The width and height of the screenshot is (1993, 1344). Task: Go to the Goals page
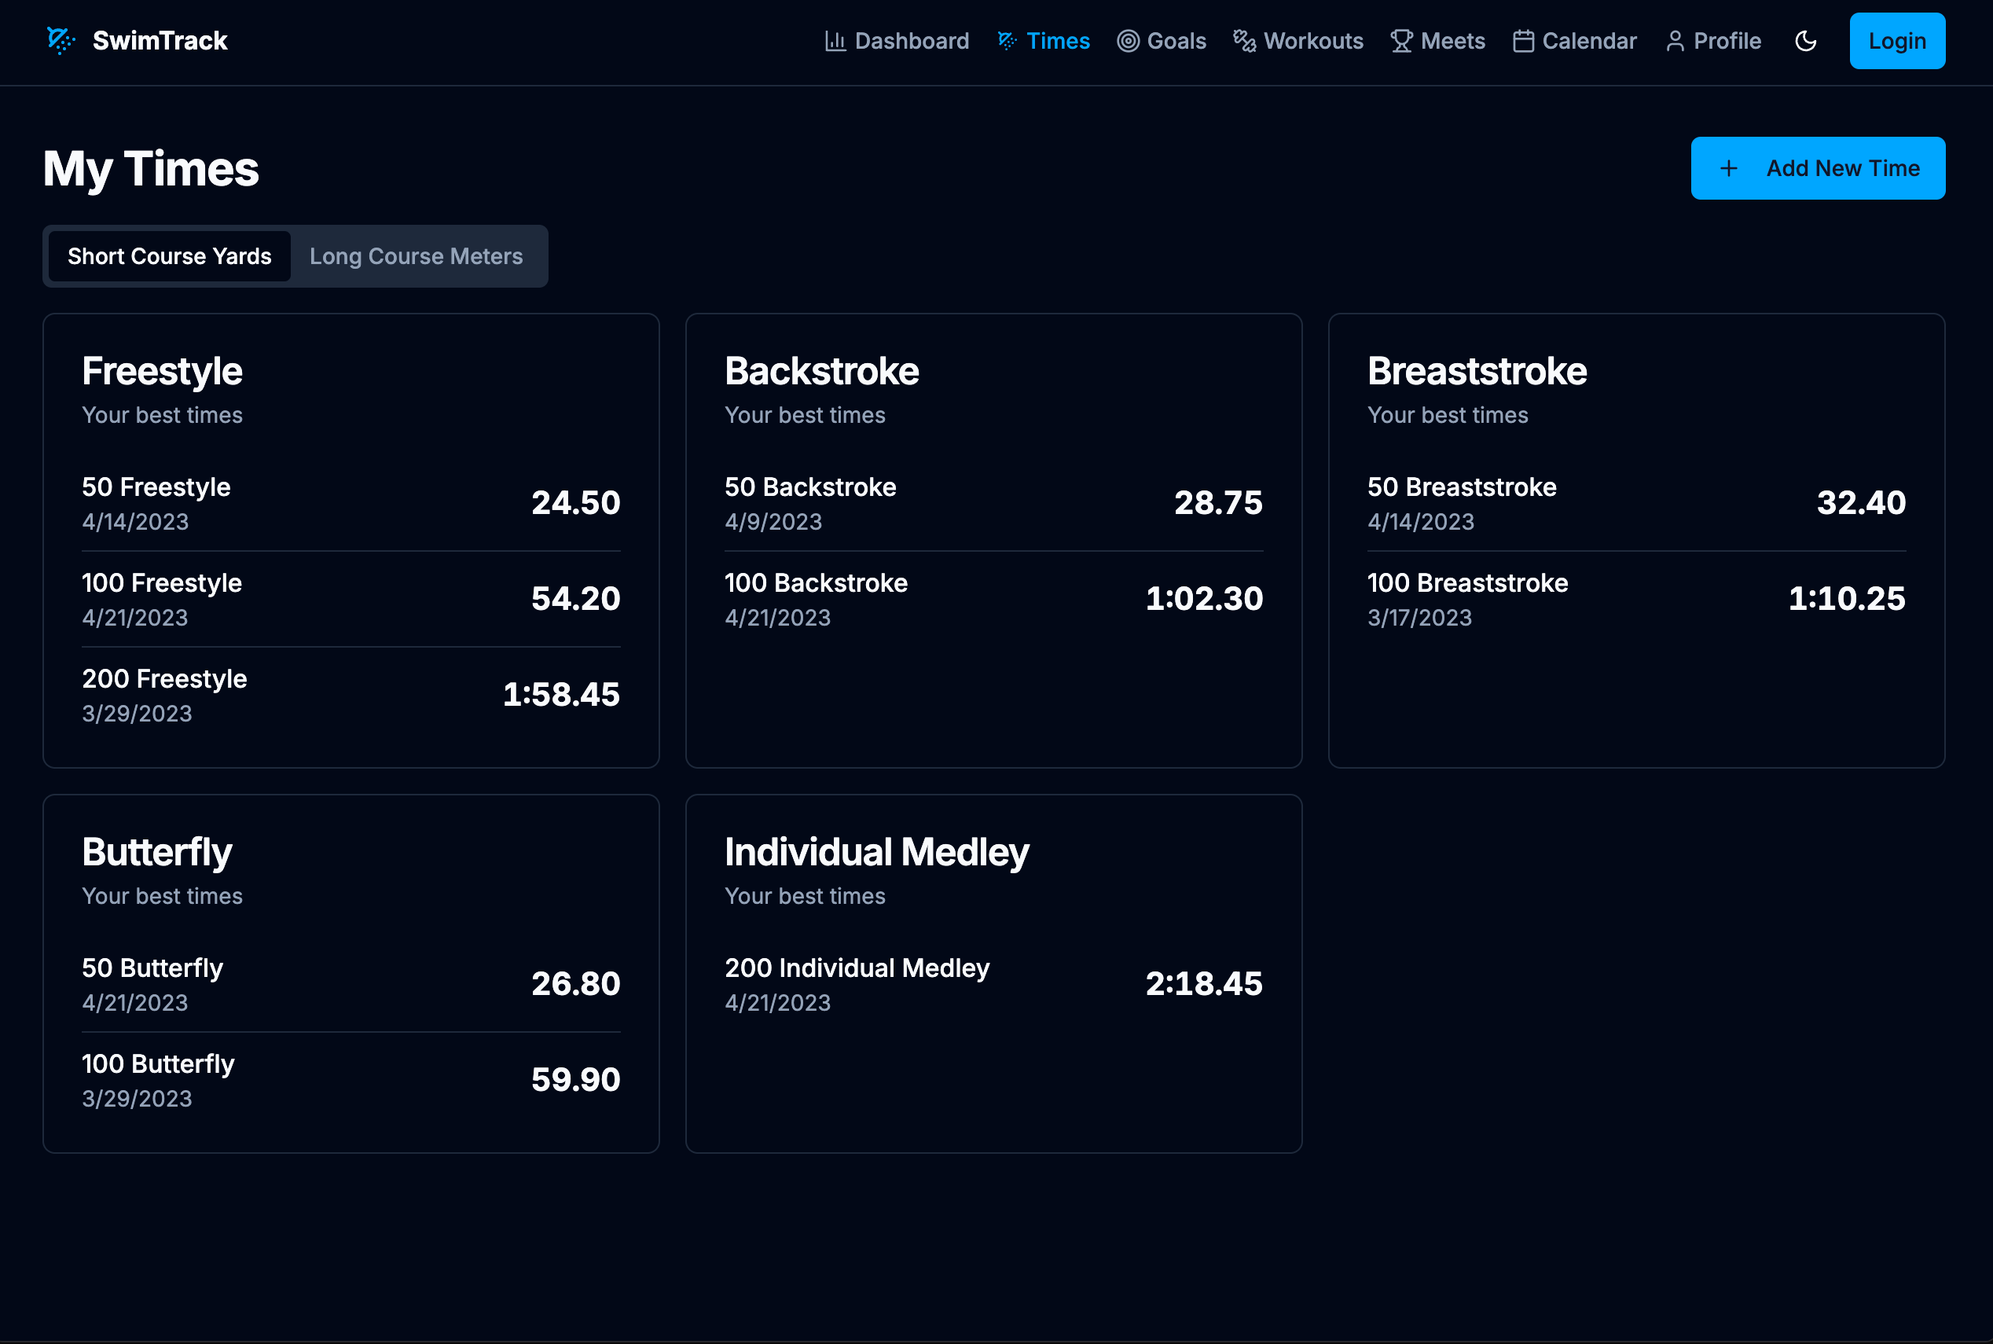point(1162,41)
